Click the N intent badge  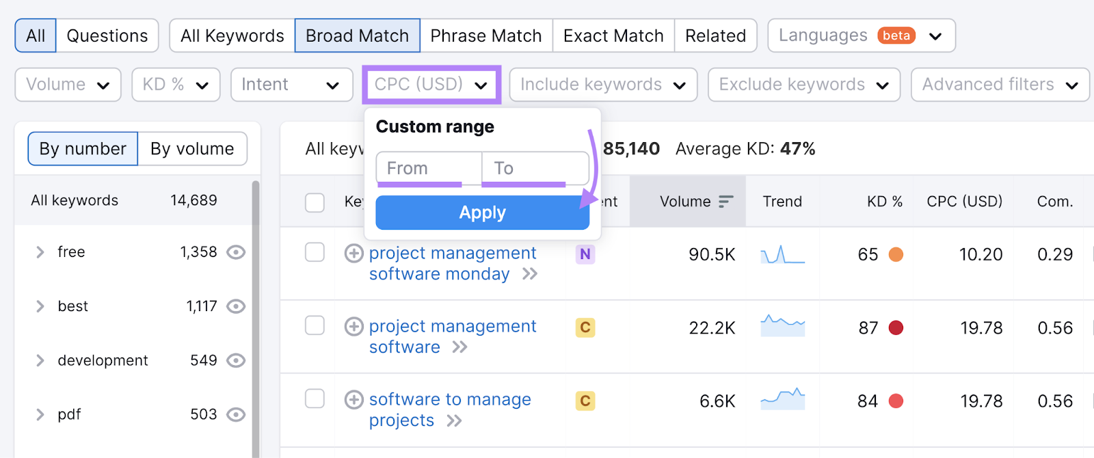click(x=585, y=254)
